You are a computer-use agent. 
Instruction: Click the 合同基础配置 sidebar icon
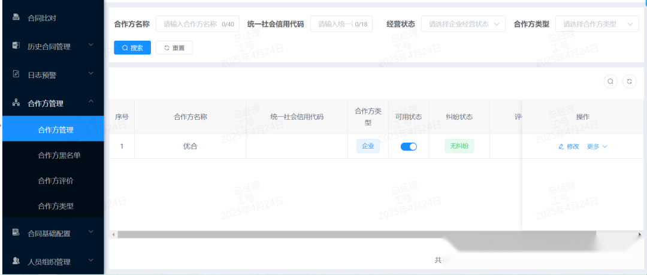(x=16, y=232)
